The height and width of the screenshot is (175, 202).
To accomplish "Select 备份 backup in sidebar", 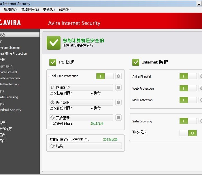I will (3, 59).
